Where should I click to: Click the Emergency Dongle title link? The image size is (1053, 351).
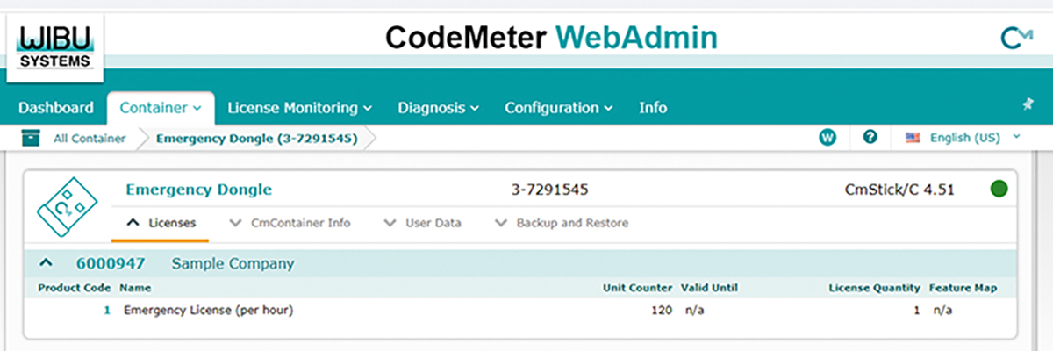pos(198,190)
